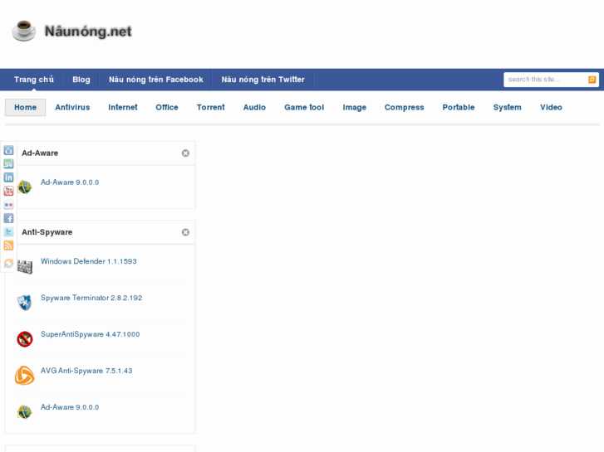Screen dimensions: 604x452
Task: Open the orange RSS feed icon
Action: click(8, 245)
